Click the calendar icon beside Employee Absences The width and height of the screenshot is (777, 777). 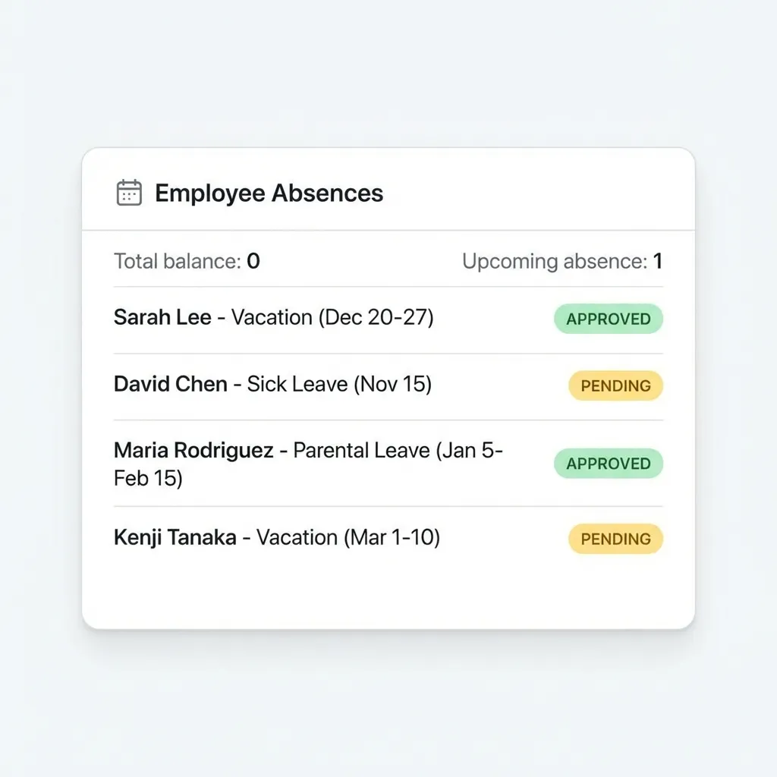pos(129,193)
